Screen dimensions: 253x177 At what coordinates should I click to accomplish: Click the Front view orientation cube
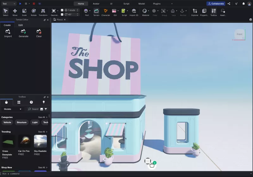pyautogui.click(x=239, y=34)
